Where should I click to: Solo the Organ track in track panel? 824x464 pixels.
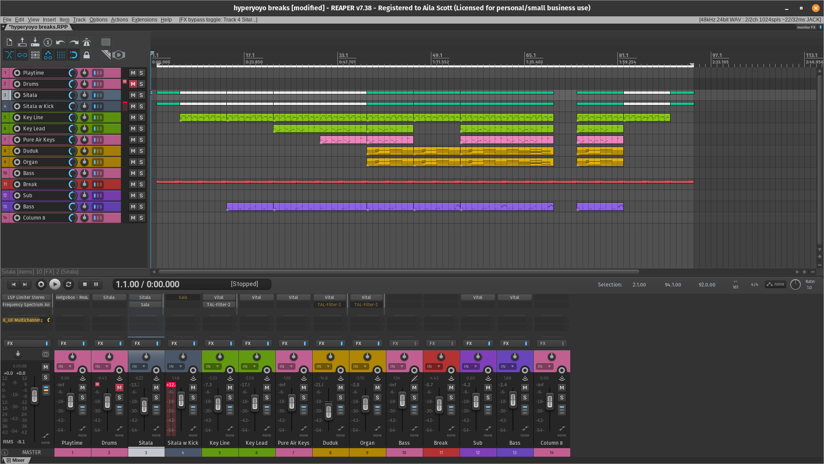(141, 162)
